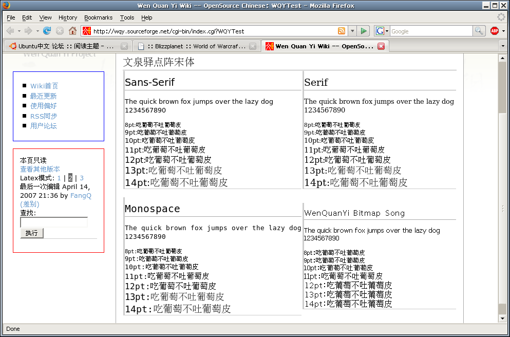Screen dimensions: 510x337
Task: Subscribe via the RSS feed icon
Action: click(342, 31)
